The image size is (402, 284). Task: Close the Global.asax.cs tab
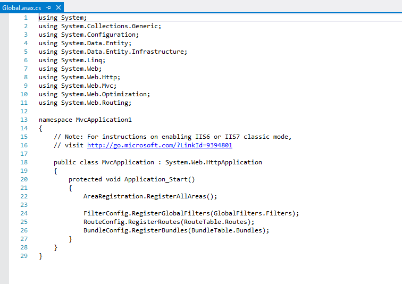coord(58,7)
